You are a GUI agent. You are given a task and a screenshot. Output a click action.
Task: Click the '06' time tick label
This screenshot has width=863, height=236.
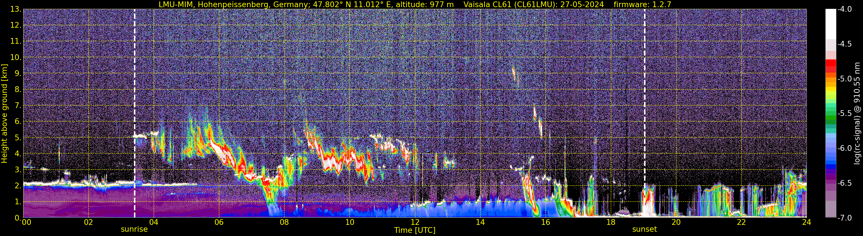pos(219,222)
